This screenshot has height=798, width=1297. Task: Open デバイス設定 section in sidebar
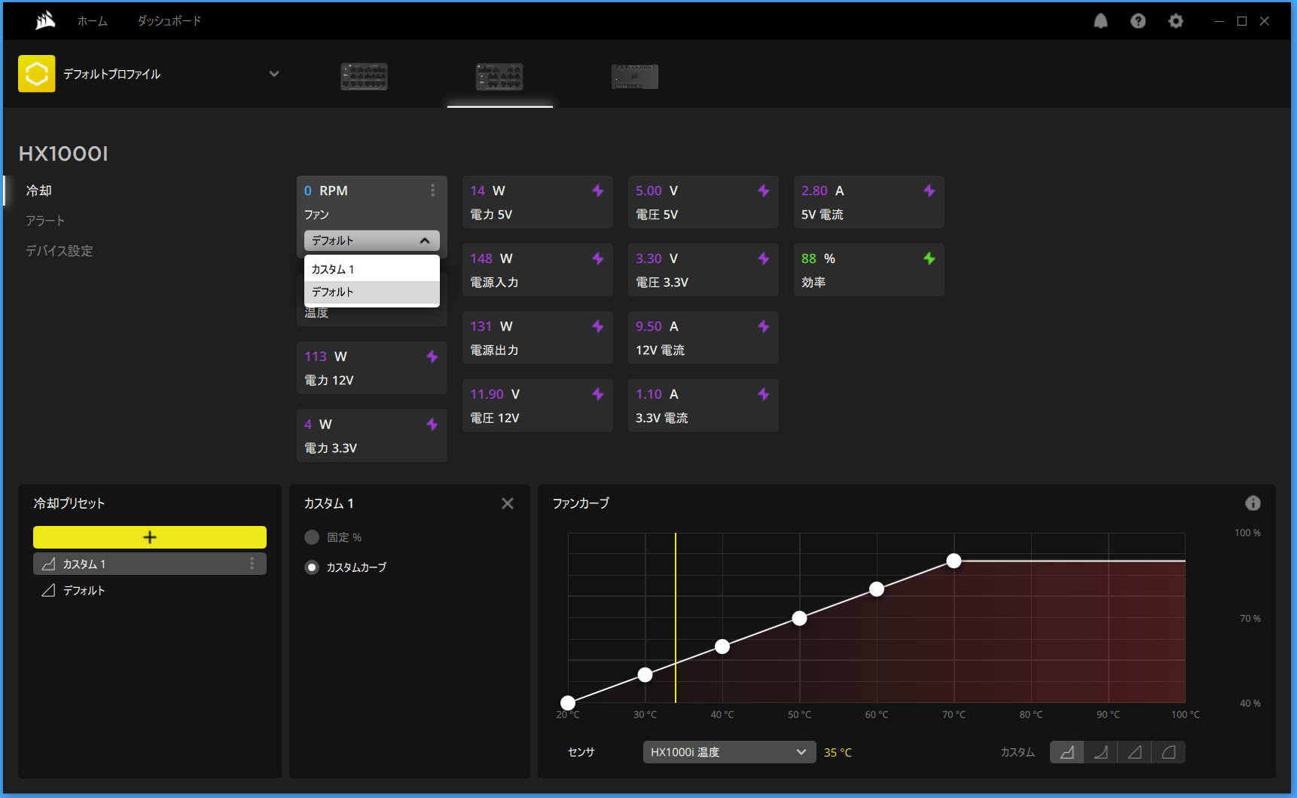pos(60,251)
